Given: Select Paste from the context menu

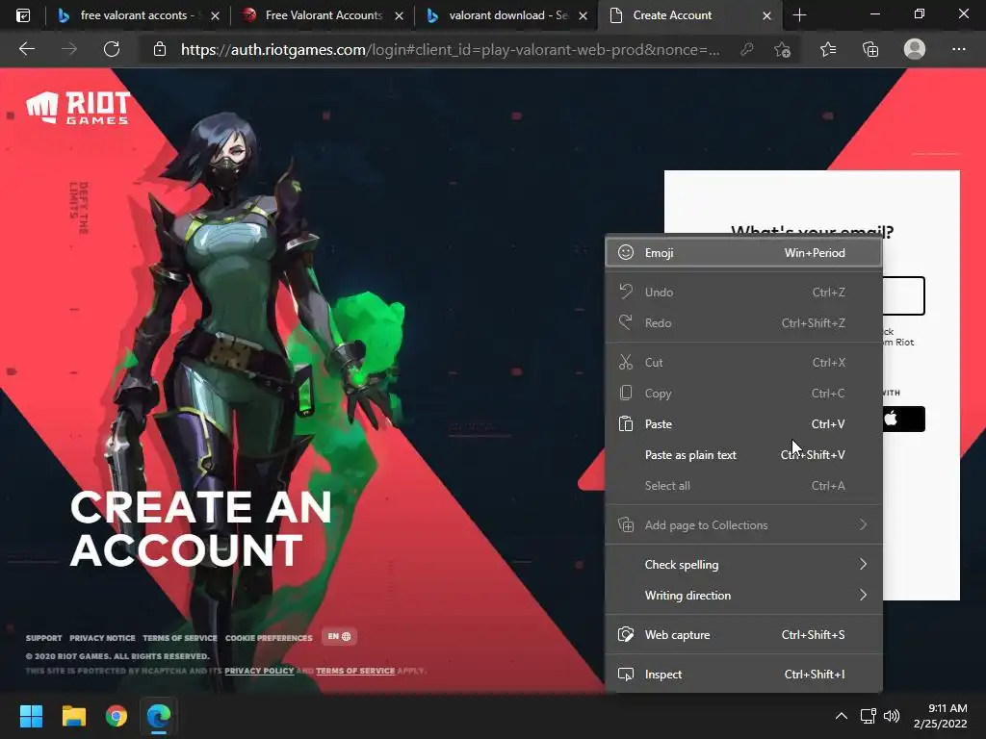Looking at the screenshot, I should pyautogui.click(x=743, y=424).
